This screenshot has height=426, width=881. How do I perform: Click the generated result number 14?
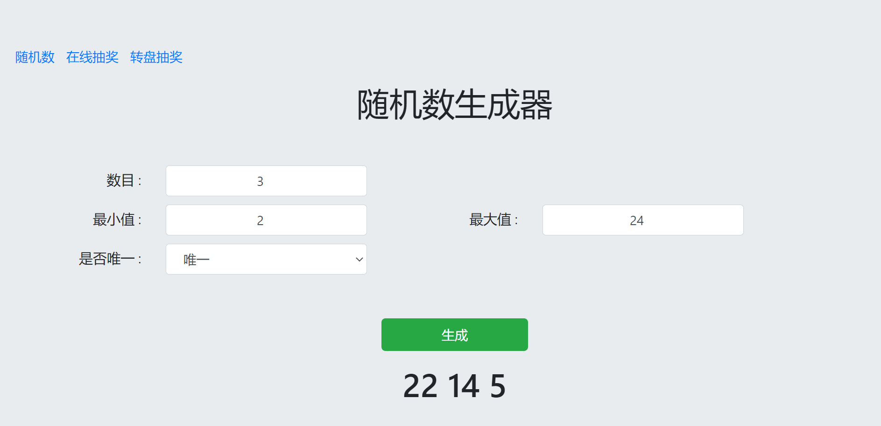point(464,386)
